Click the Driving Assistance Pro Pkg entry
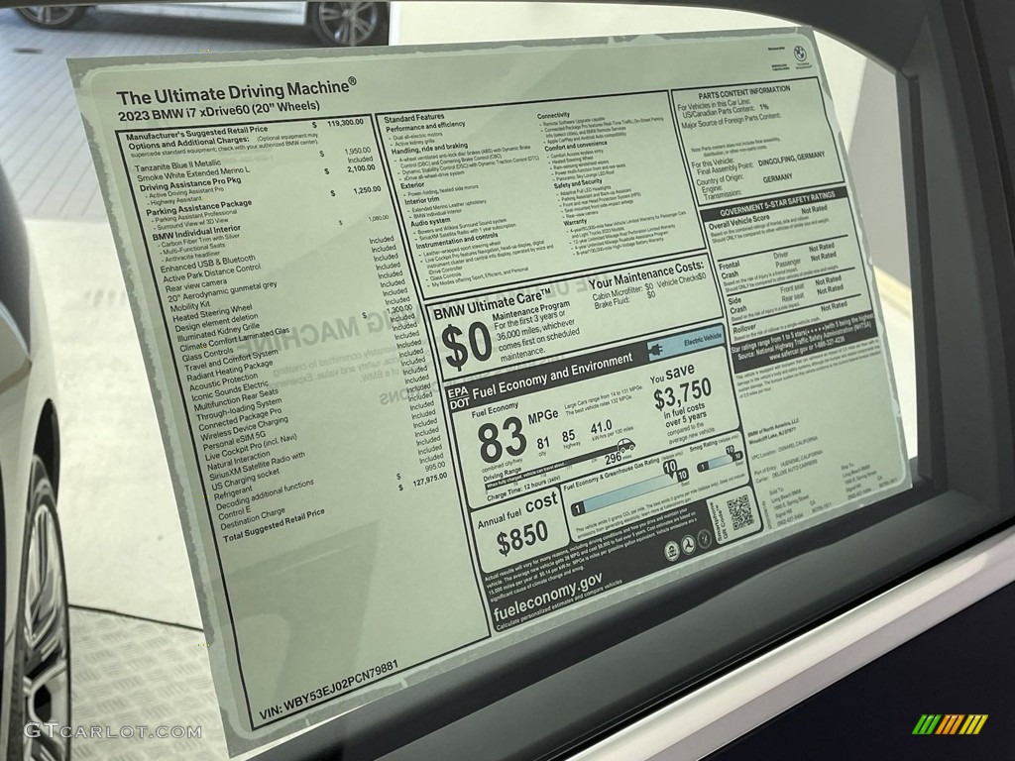Viewport: 1015px width, 761px height. 190,183
